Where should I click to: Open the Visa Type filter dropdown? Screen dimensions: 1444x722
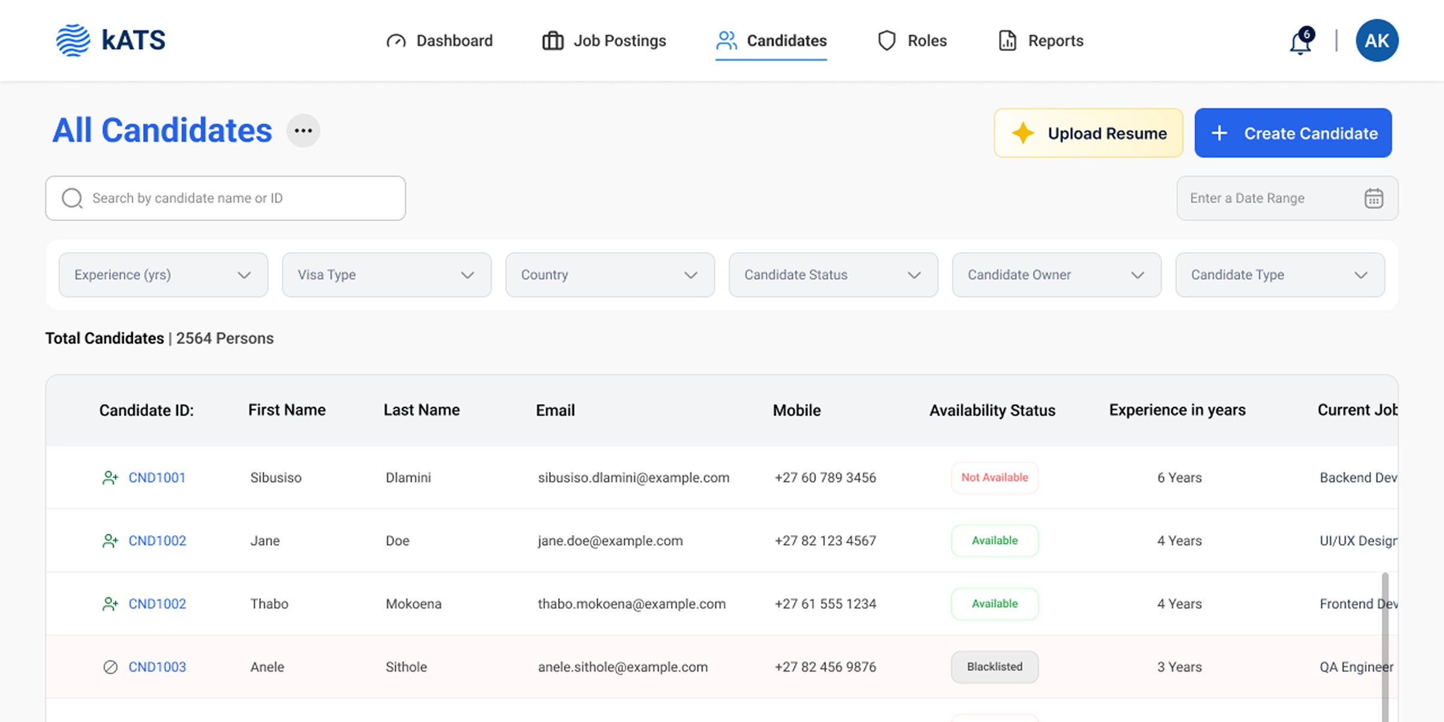[x=386, y=275]
